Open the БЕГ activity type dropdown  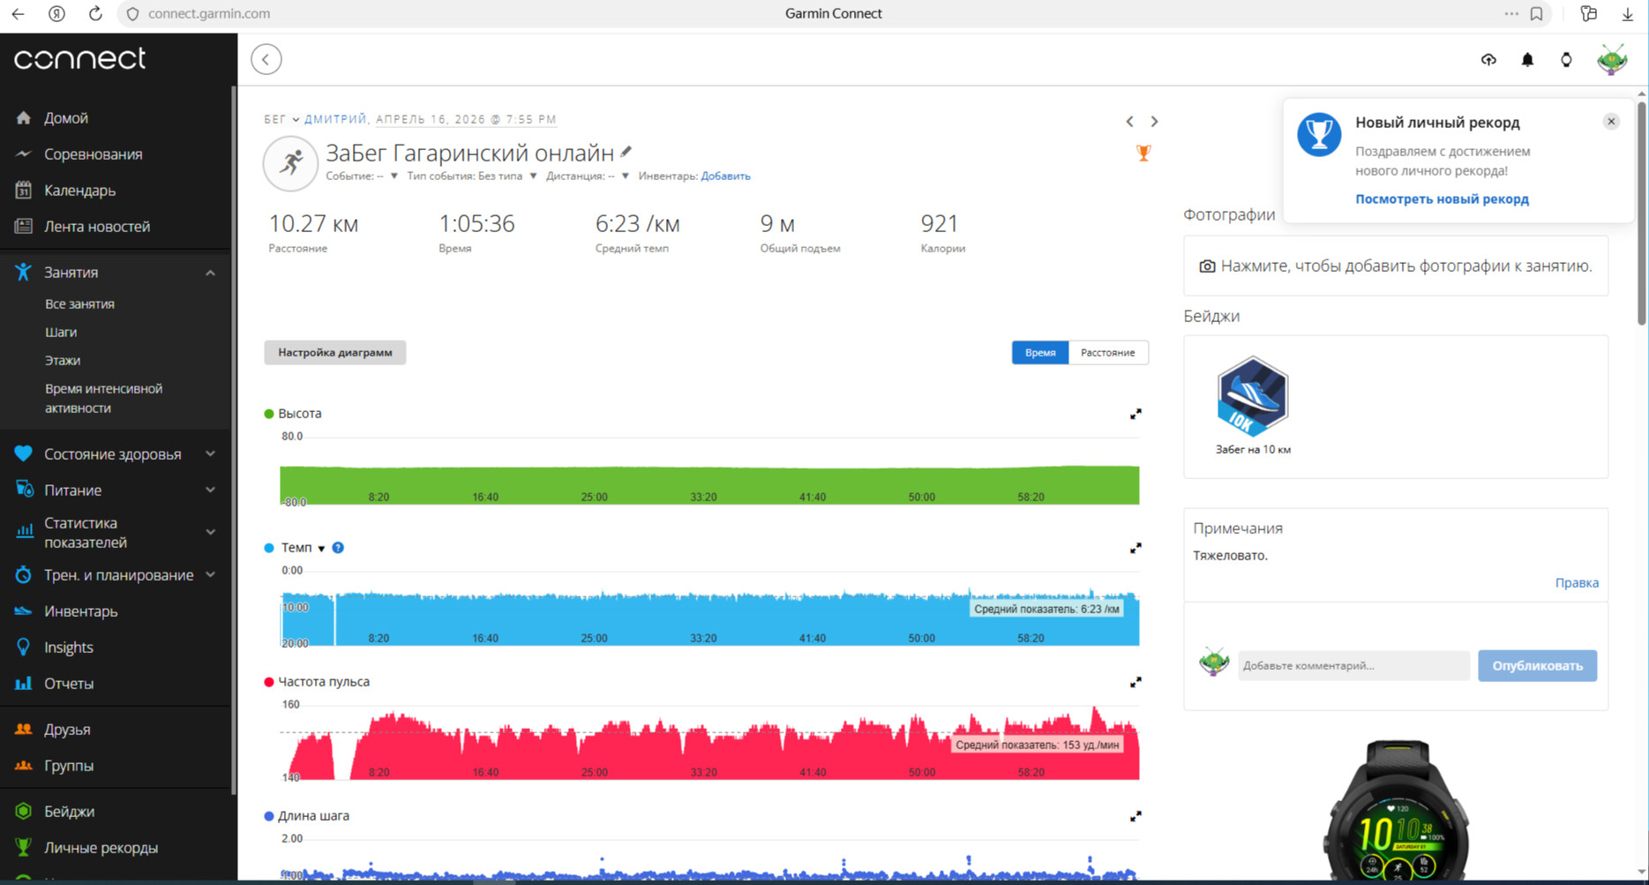point(281,119)
